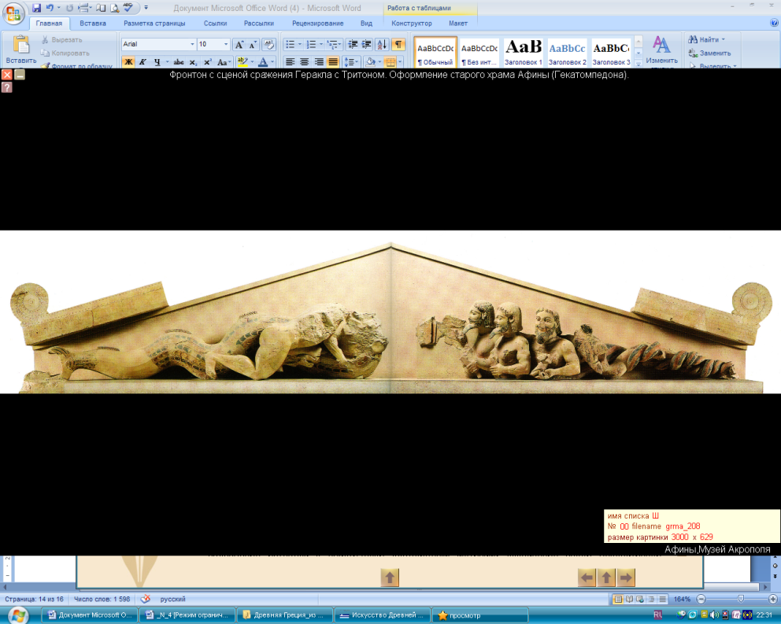
Task: Apply subscript x₂ formatting
Action: pyautogui.click(x=193, y=61)
